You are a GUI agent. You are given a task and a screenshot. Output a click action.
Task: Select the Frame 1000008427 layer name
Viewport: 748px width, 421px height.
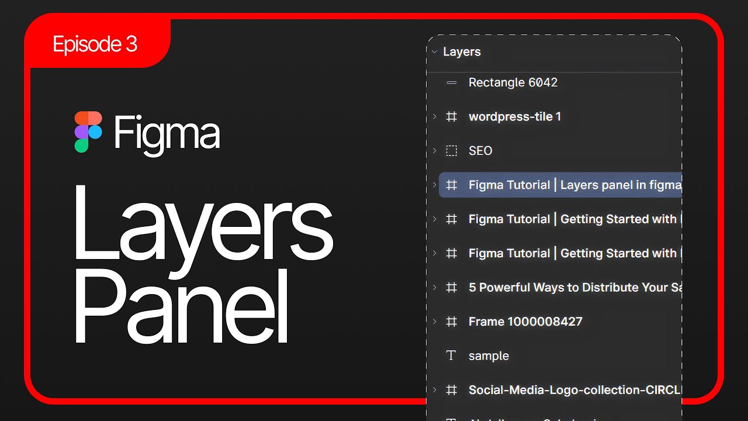(525, 322)
